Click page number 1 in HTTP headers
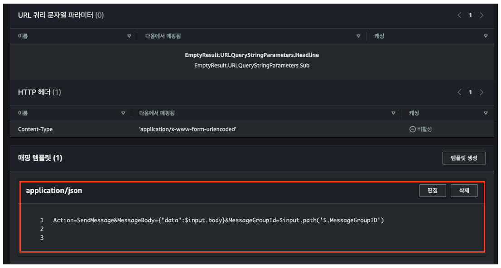Screen dimensions: 501x268 click(x=470, y=92)
